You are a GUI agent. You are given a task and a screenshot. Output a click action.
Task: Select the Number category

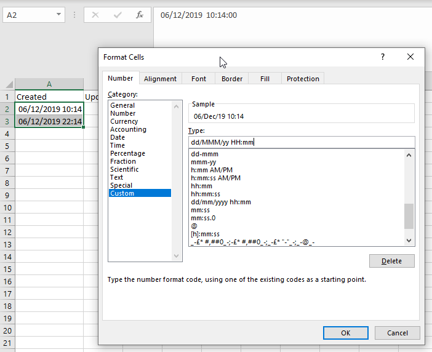coord(140,113)
